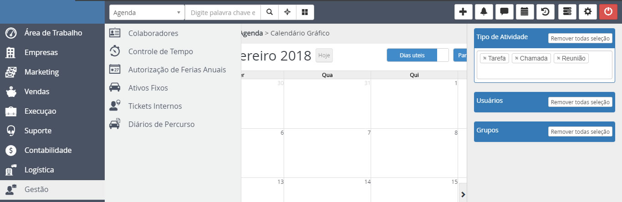Remove the Tarefa activity tag
The height and width of the screenshot is (202, 622).
(x=484, y=58)
